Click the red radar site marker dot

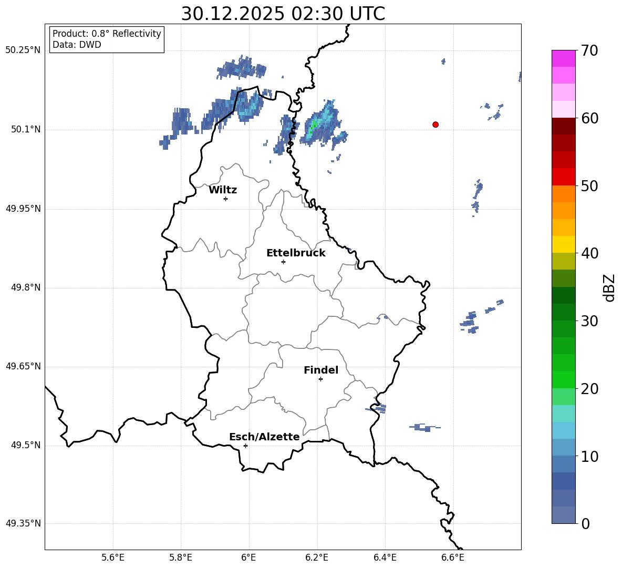(436, 125)
